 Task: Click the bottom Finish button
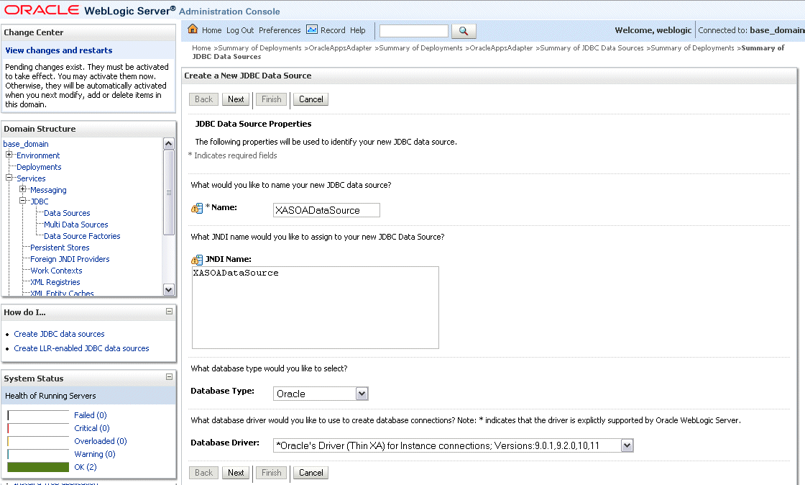coord(272,473)
